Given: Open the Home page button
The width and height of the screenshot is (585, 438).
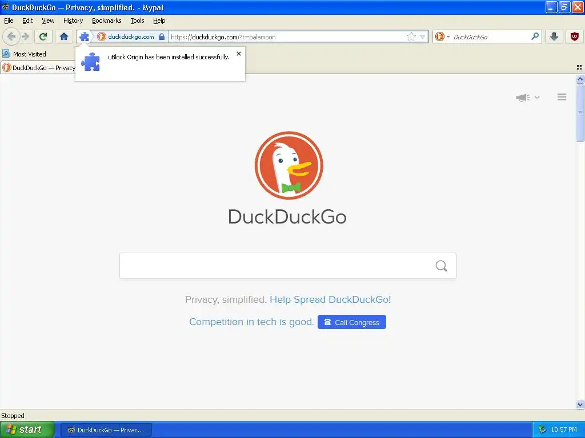Looking at the screenshot, I should click(64, 36).
